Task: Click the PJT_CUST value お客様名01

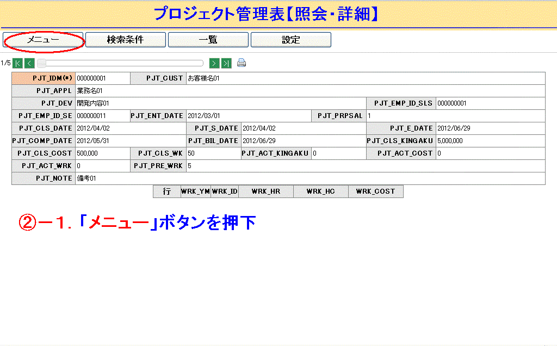Action: [203, 78]
